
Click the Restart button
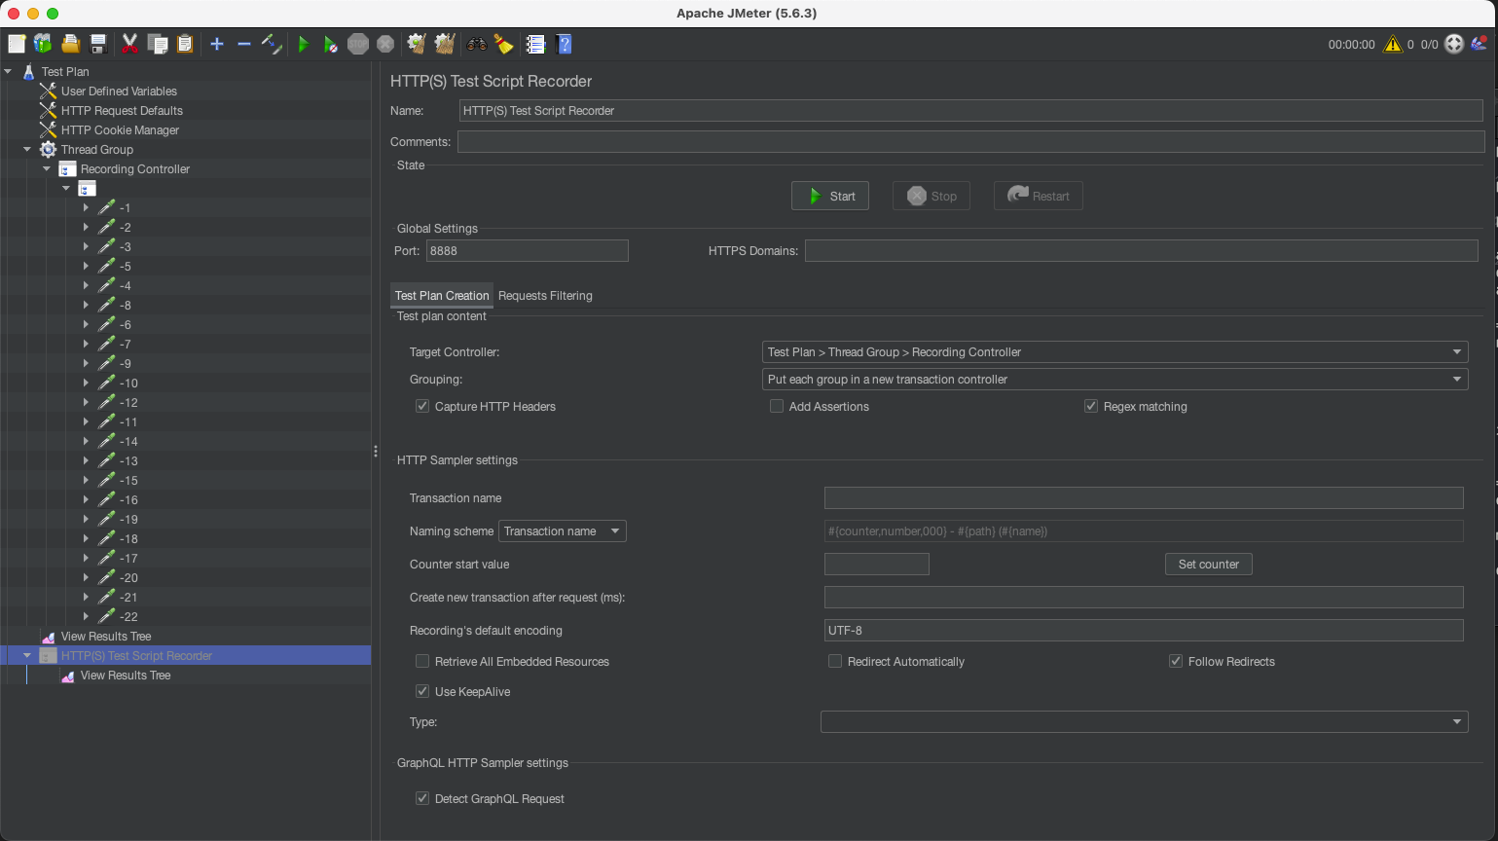tap(1039, 196)
